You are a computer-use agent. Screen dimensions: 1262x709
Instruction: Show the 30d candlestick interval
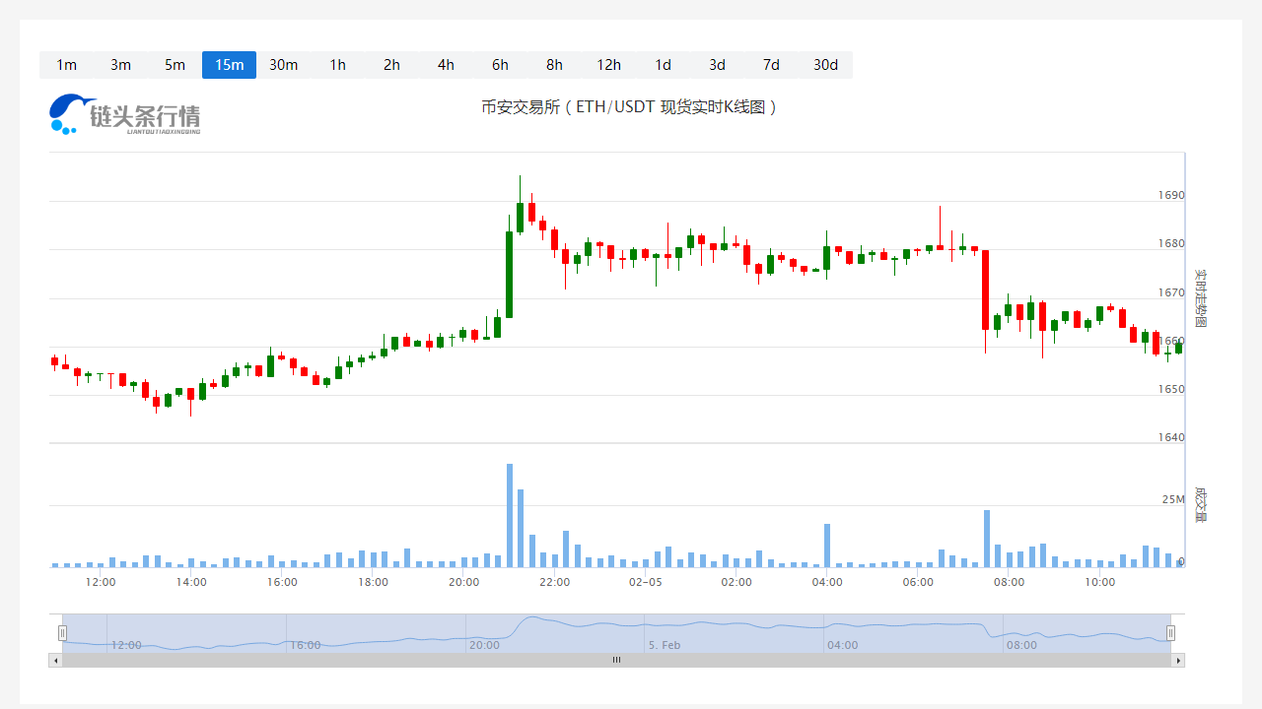click(825, 65)
